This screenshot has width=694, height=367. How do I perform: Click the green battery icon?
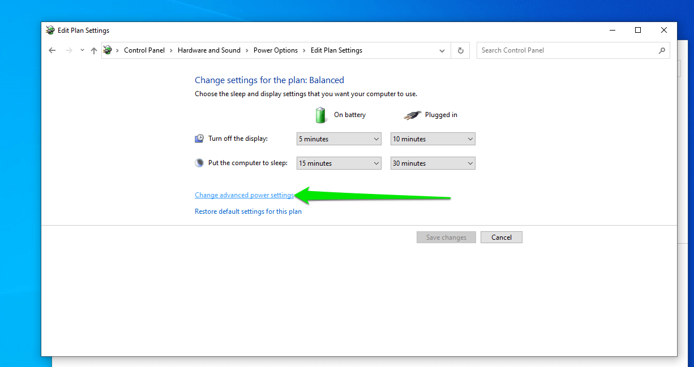[321, 115]
